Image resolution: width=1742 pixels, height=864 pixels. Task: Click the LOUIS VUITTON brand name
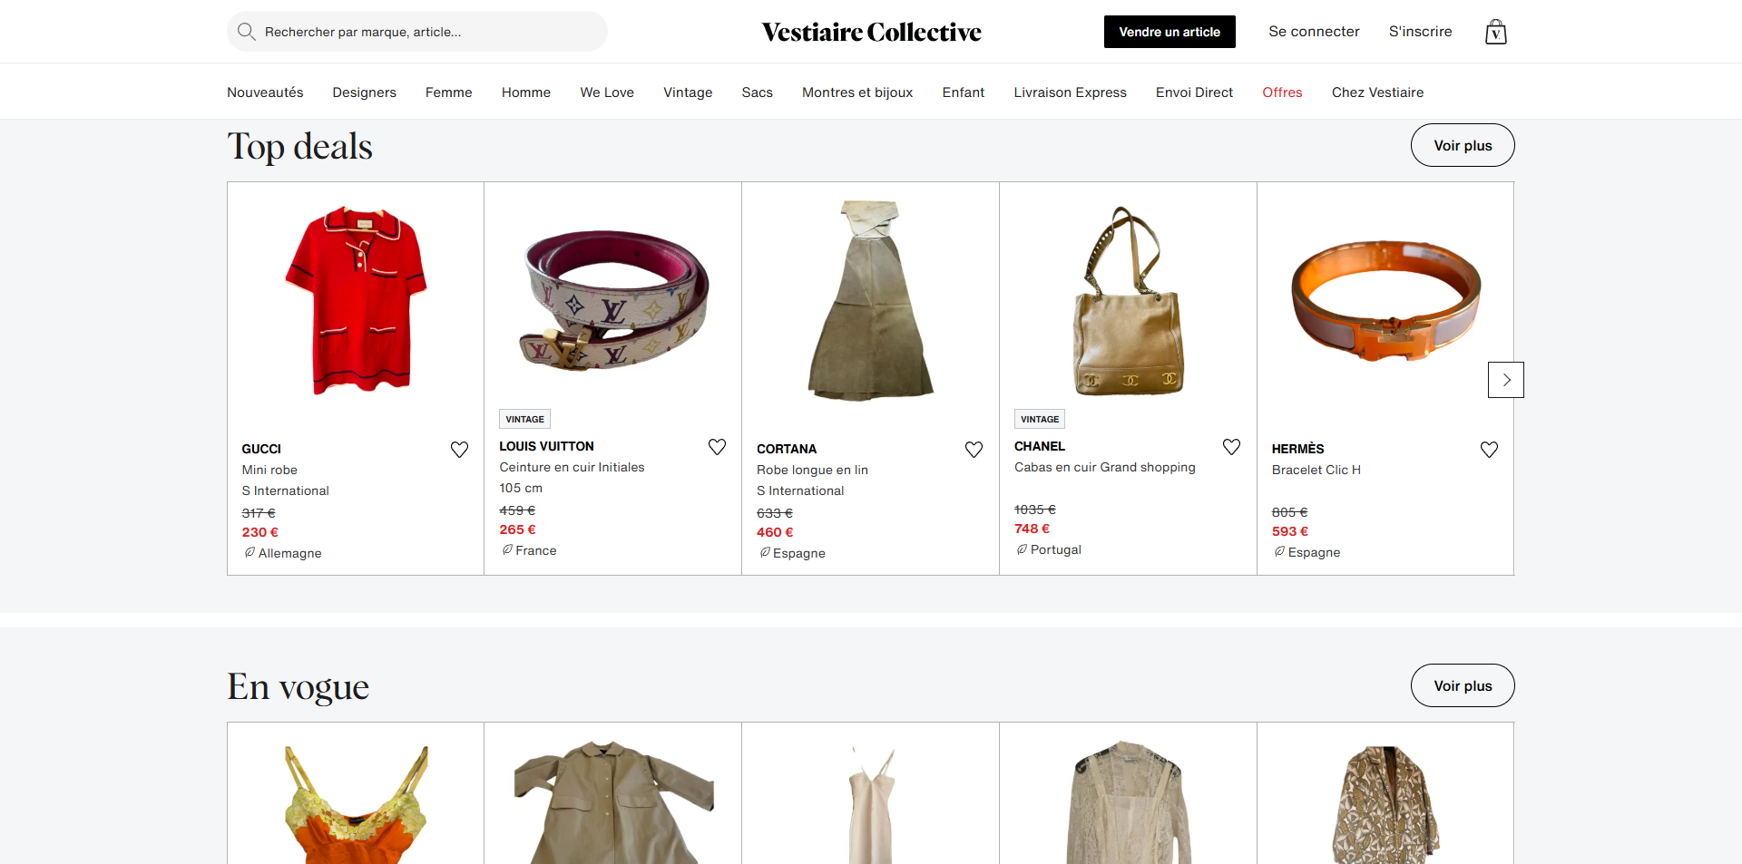[x=546, y=446]
